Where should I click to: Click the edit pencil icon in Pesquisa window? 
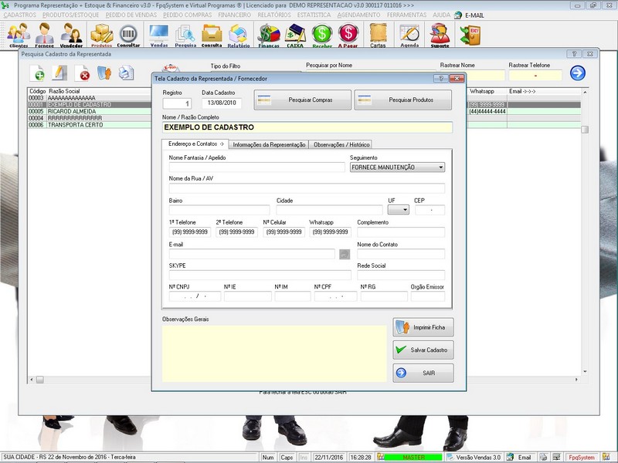pos(59,73)
